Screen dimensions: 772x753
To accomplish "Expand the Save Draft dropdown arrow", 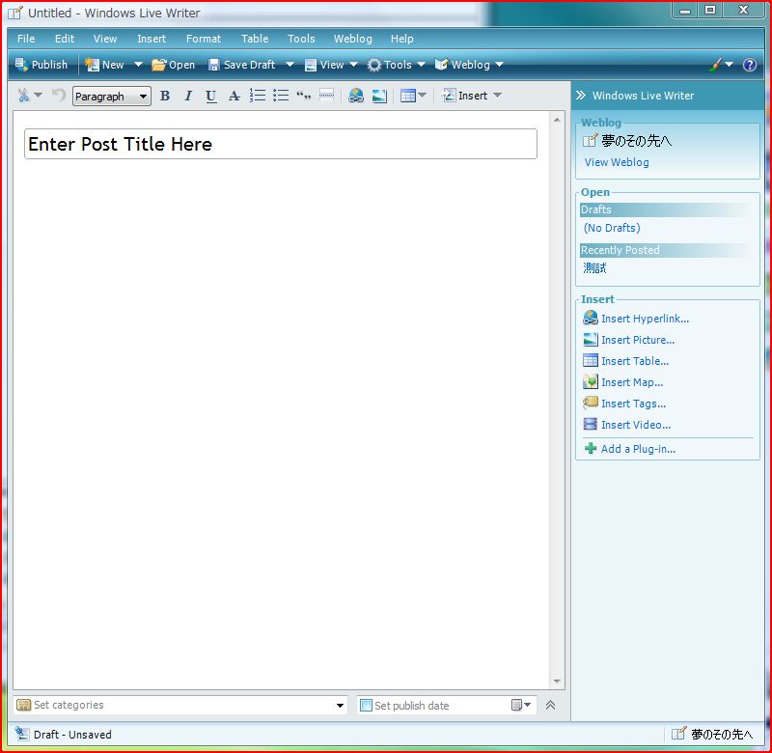I will pos(290,65).
